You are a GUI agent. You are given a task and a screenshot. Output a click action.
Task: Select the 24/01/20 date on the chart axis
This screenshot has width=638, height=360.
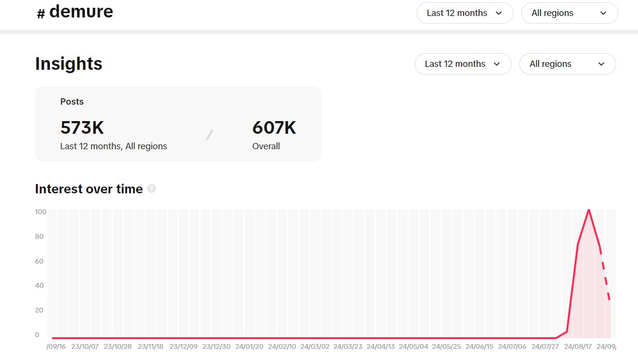point(249,347)
